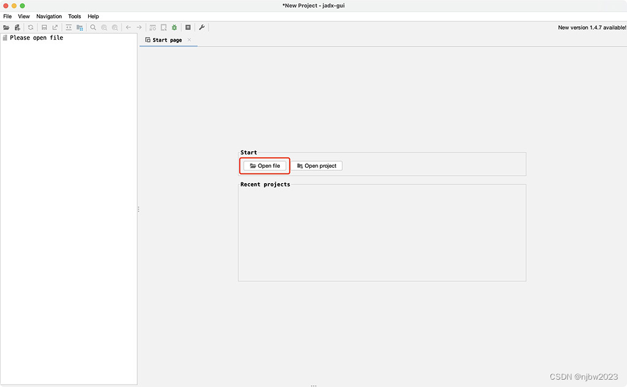
Task: Toggle flatten packages in the toolbar
Action: (79, 27)
